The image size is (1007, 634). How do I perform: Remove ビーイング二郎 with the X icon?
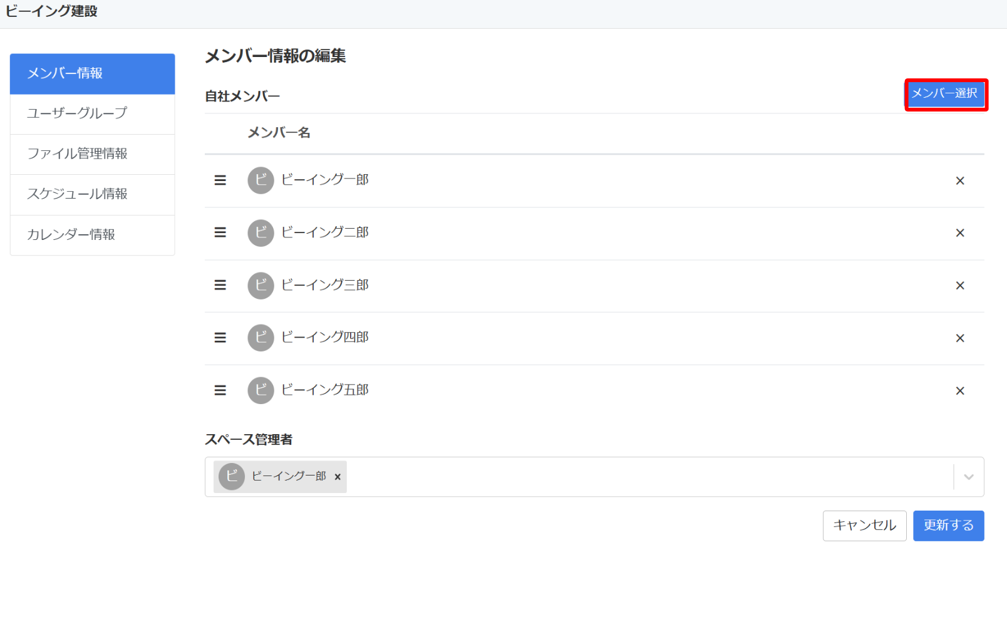click(960, 233)
